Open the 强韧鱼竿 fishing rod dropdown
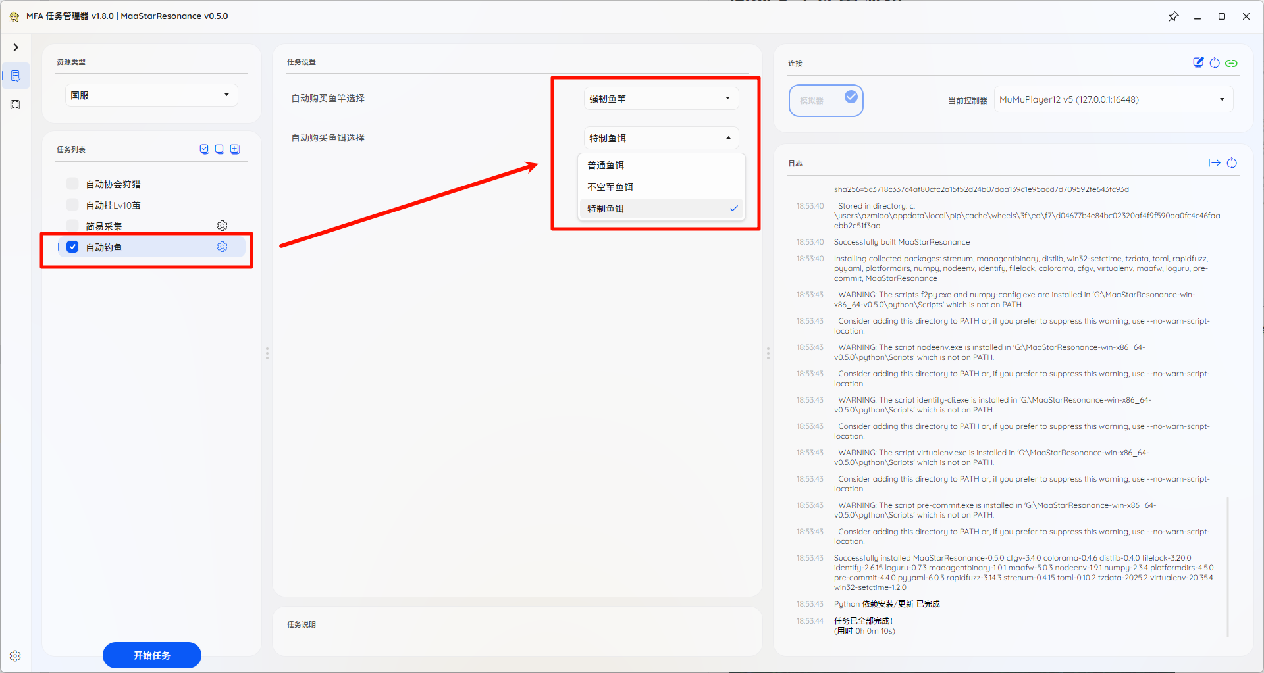 660,99
